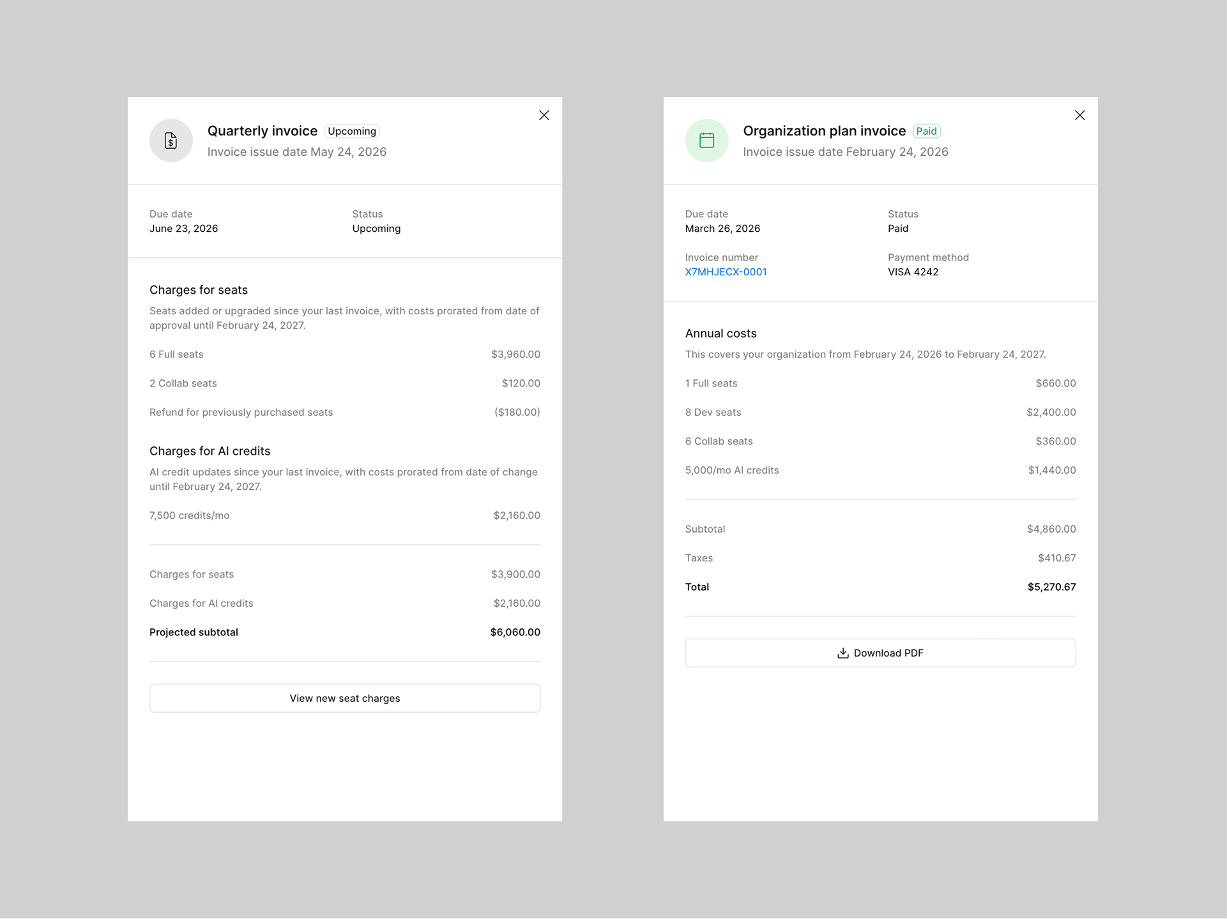
Task: Select the Upcoming status badge
Action: [x=352, y=131]
